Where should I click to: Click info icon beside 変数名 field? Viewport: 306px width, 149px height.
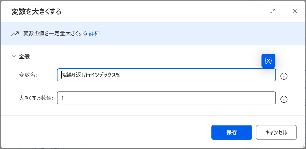click(284, 76)
